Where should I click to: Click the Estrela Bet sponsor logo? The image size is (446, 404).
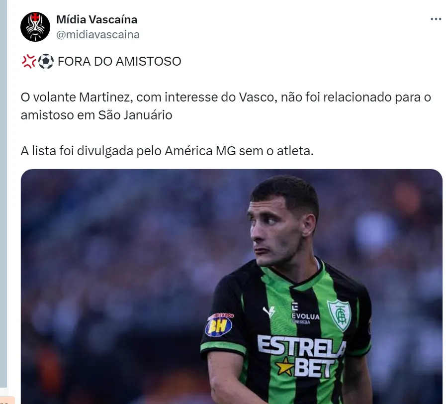301,356
